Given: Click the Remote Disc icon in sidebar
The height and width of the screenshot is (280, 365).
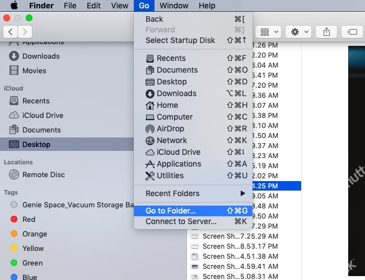Looking at the screenshot, I should pyautogui.click(x=14, y=174).
